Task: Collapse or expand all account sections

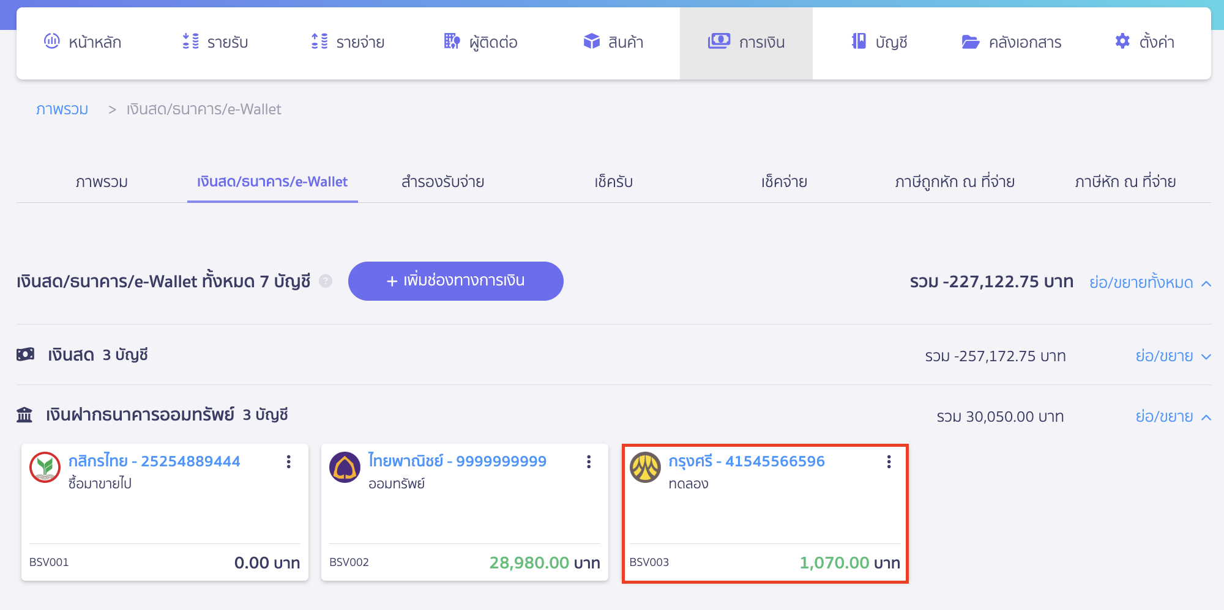Action: coord(1149,282)
